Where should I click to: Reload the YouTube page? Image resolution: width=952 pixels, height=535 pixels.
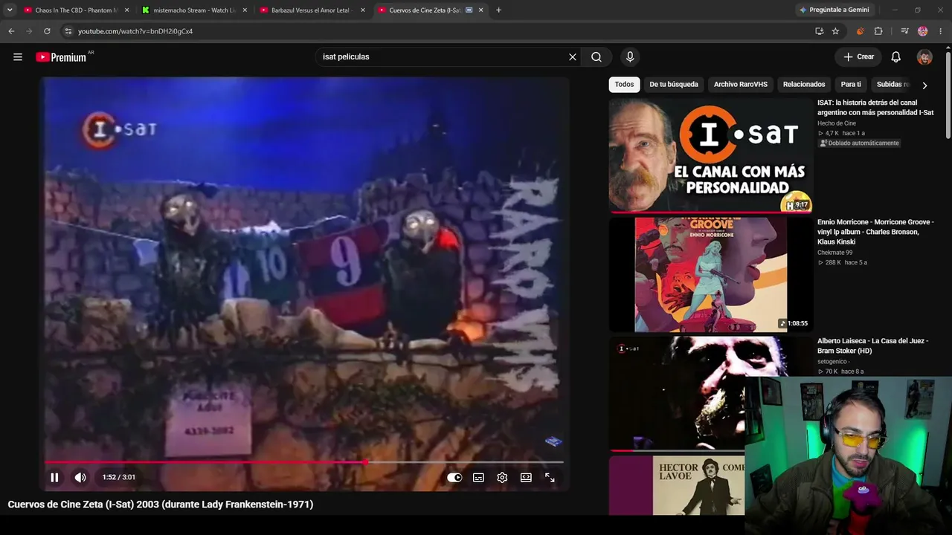(x=47, y=31)
